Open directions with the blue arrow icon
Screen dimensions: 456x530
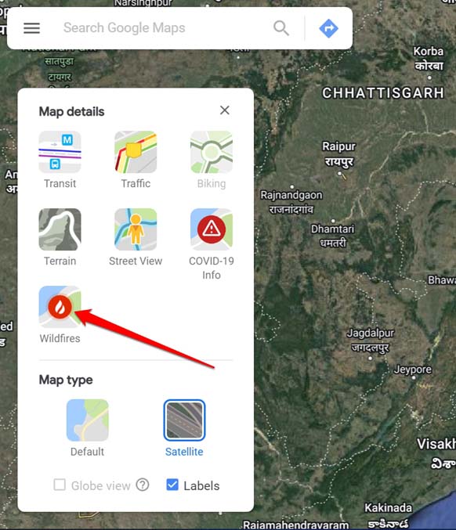(x=328, y=28)
